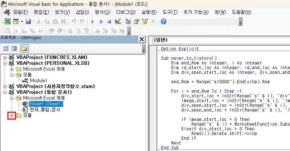This screenshot has height=151, width=290.
Task: Expand 모듈 folder under 통합 문서1
Action: pyautogui.click(x=12, y=116)
